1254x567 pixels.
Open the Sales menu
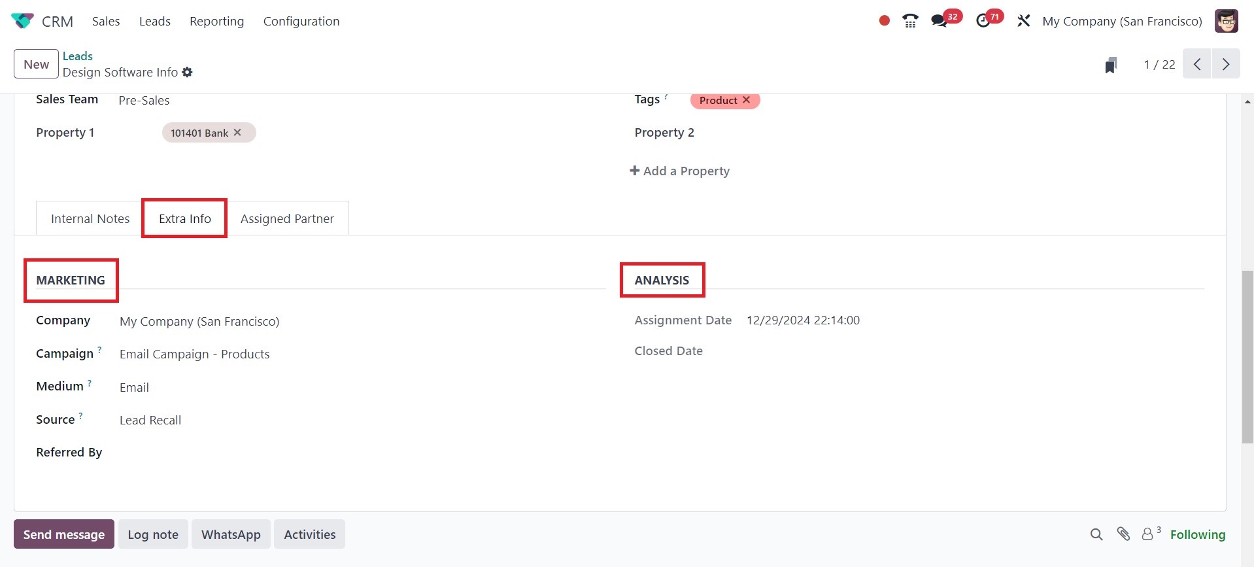click(106, 21)
